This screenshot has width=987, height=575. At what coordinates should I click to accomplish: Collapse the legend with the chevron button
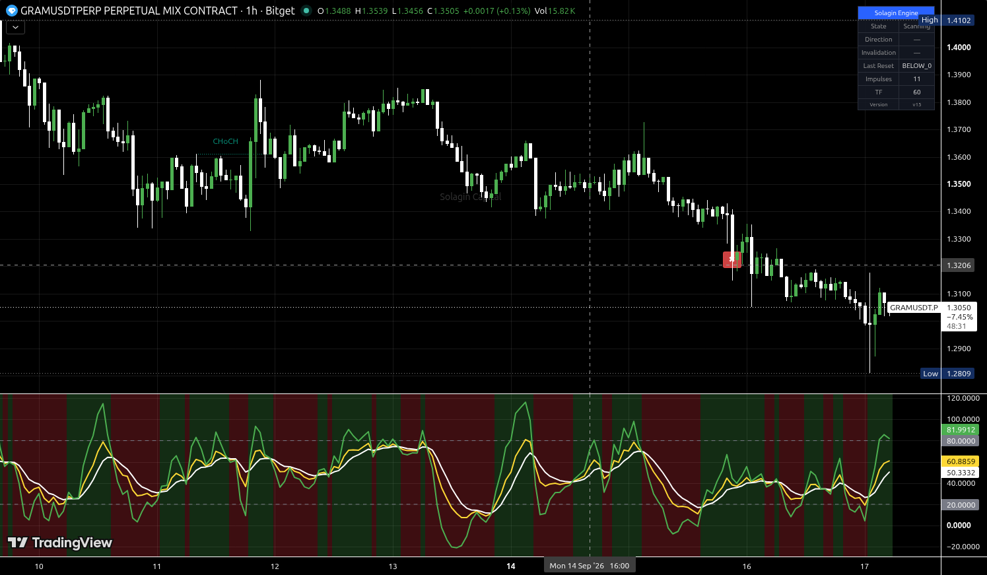click(x=15, y=28)
